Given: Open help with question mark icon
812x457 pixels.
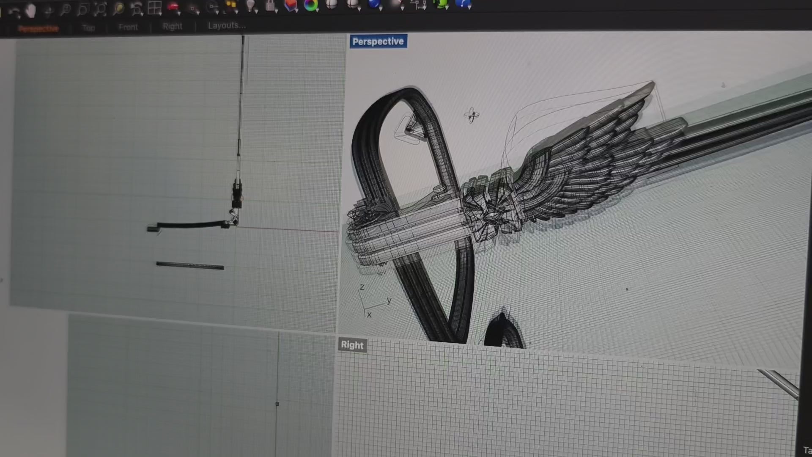Looking at the screenshot, I should [x=462, y=4].
